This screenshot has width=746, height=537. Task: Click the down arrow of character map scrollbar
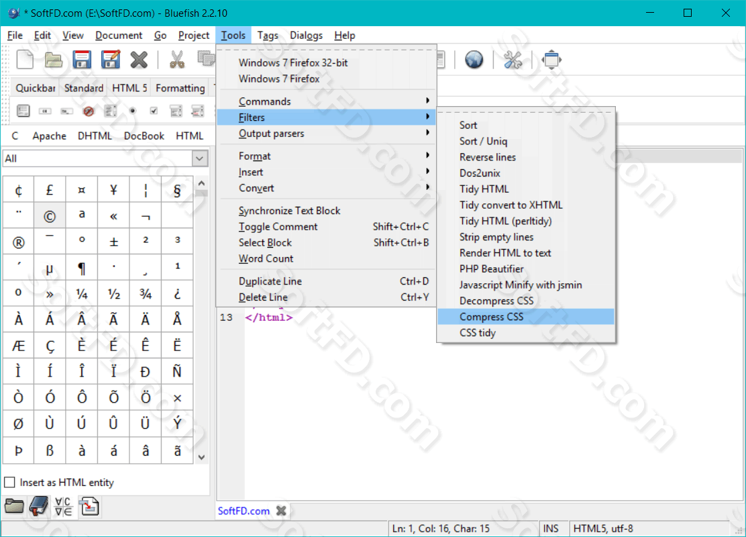[201, 457]
